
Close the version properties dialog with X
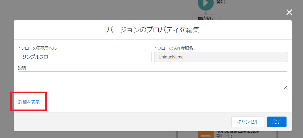tap(289, 12)
